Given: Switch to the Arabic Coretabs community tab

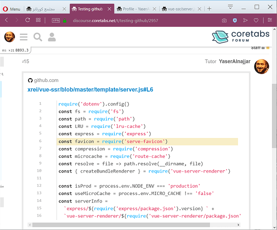Looking at the screenshot, I should coord(46,9).
